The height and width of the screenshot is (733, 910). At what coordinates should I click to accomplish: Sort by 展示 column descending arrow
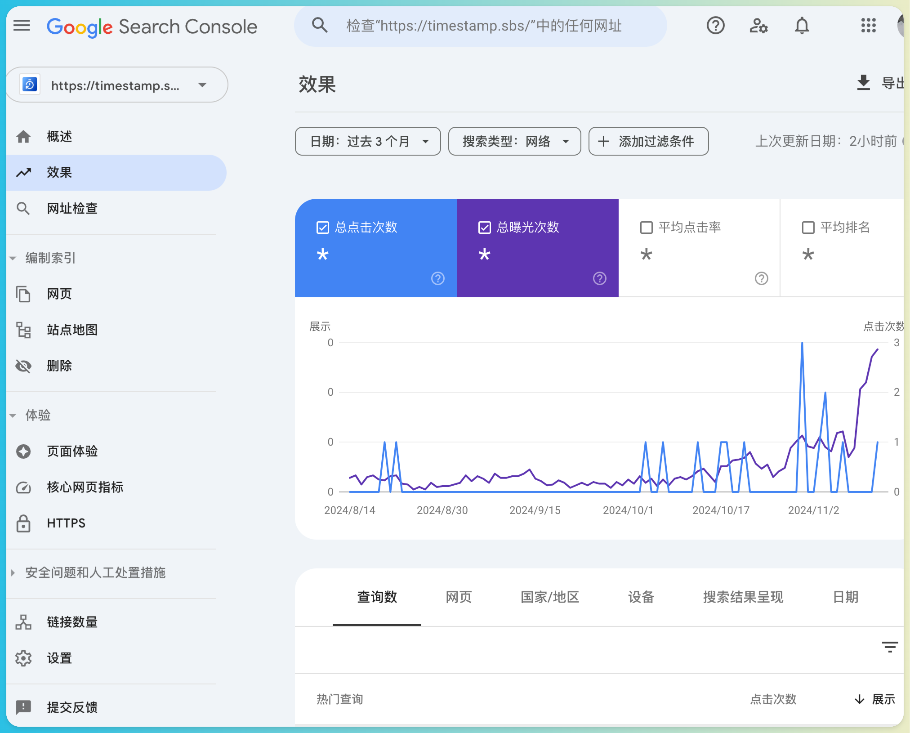859,699
